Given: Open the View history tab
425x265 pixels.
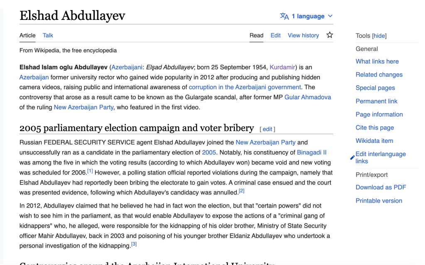Looking at the screenshot, I should pos(303,35).
